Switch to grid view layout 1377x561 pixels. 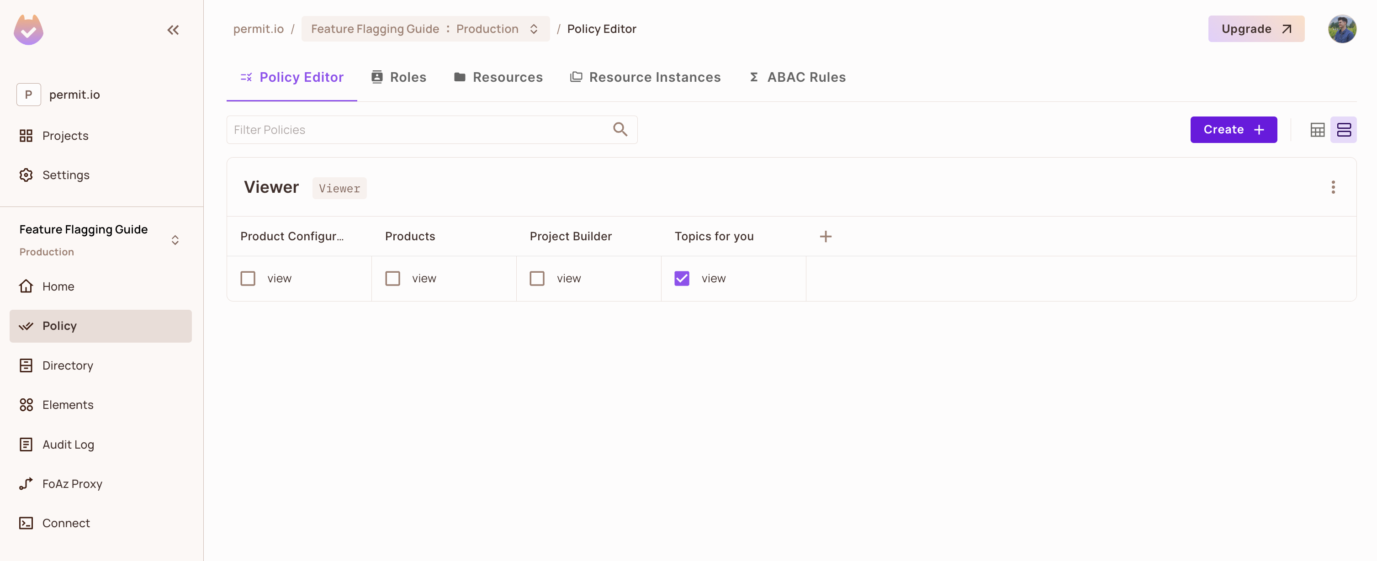(1317, 129)
